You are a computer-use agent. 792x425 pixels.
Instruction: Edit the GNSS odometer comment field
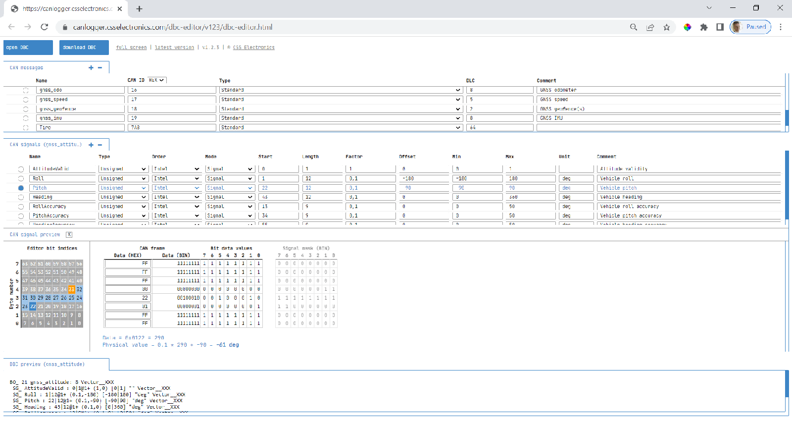point(659,90)
